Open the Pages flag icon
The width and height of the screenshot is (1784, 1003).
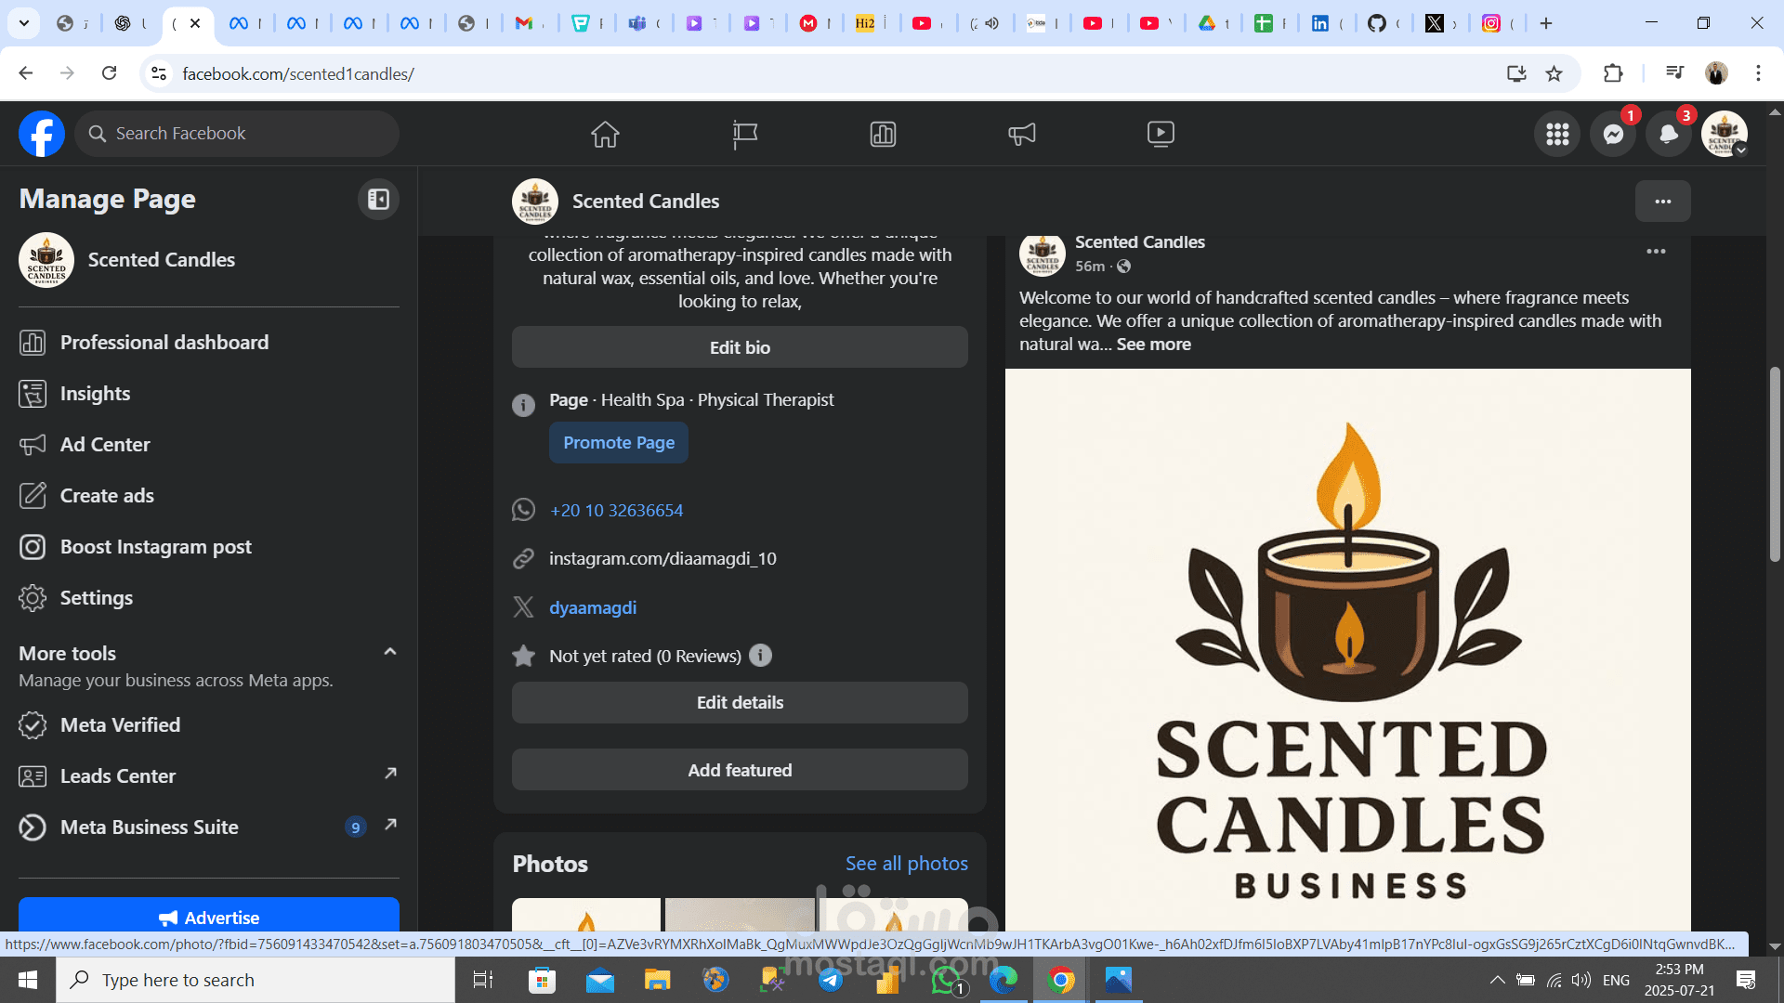744,134
